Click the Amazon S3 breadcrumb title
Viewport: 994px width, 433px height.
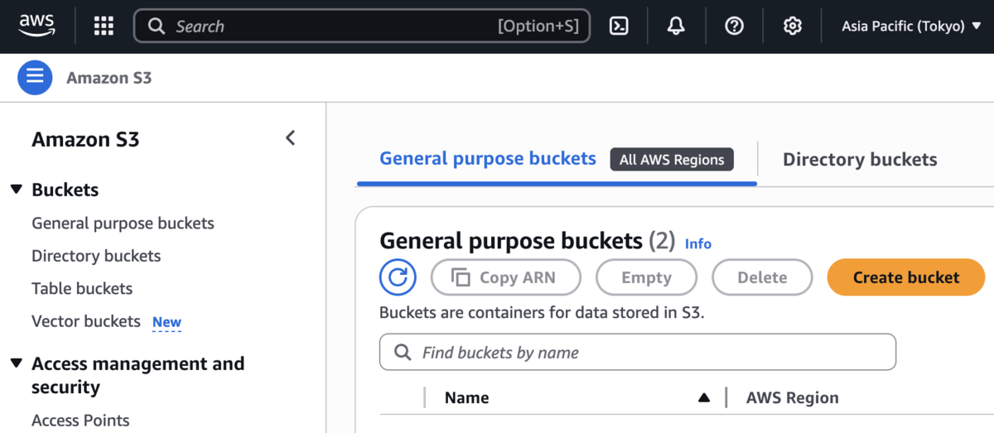(x=109, y=78)
